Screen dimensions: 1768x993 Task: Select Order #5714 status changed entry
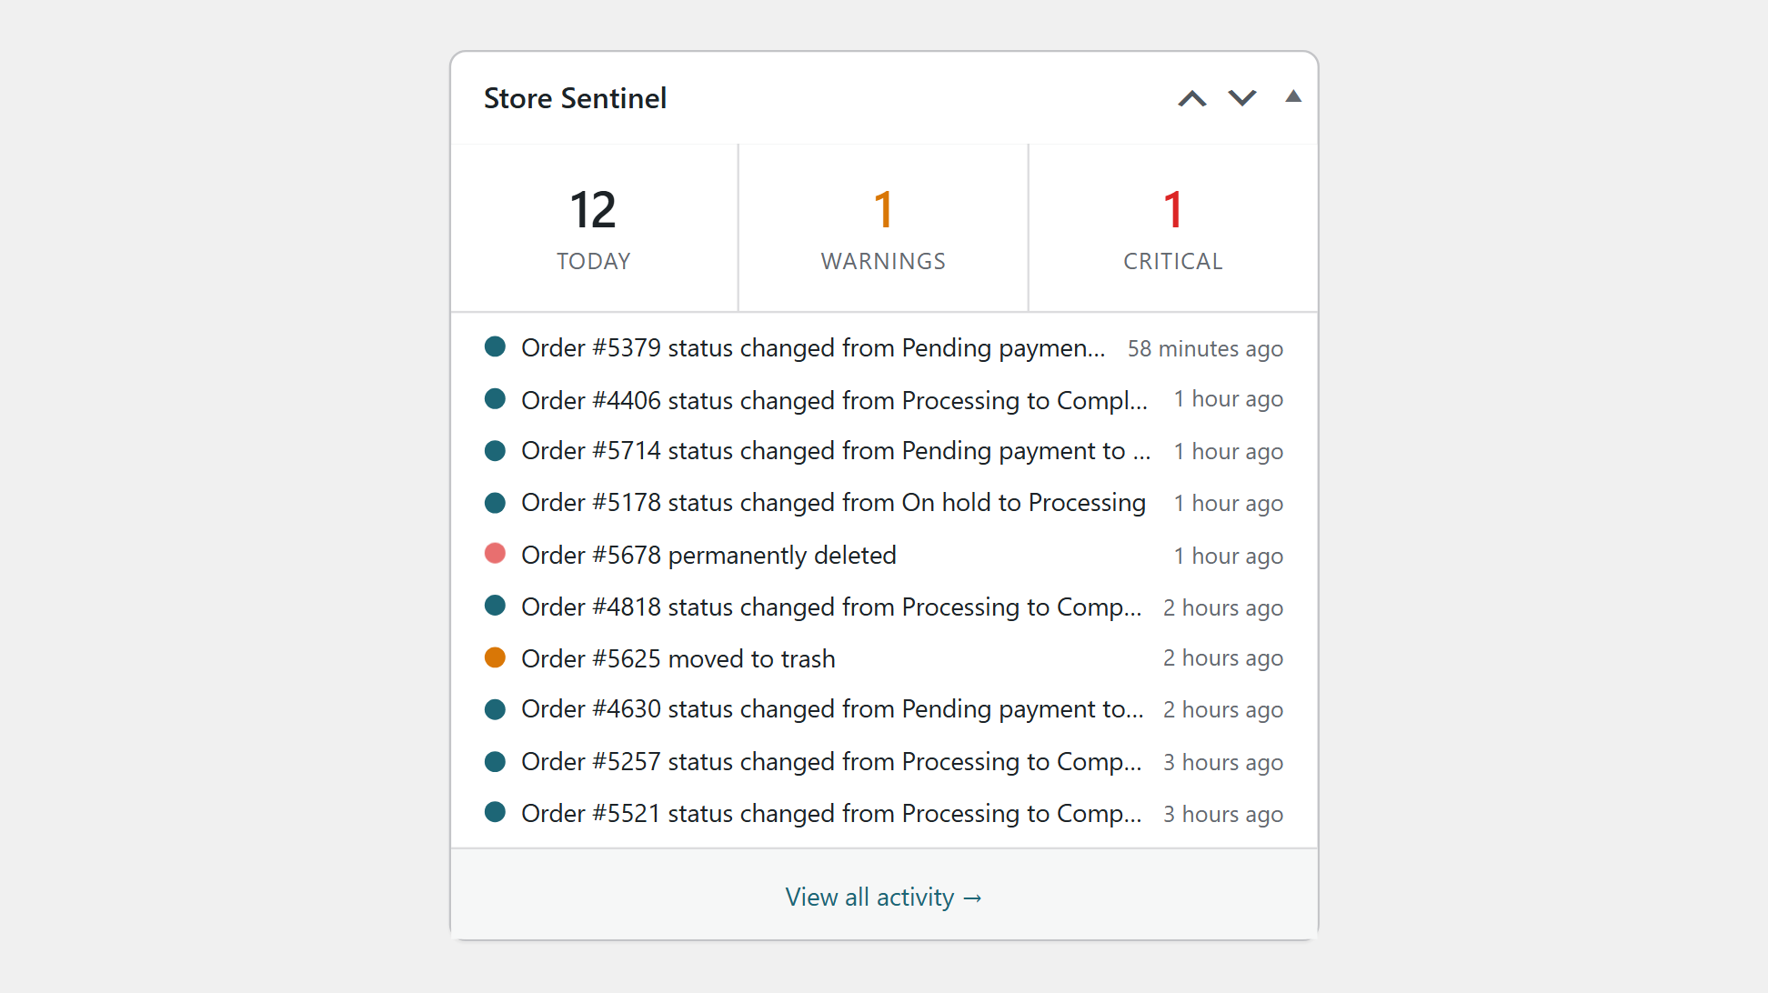[x=884, y=451]
